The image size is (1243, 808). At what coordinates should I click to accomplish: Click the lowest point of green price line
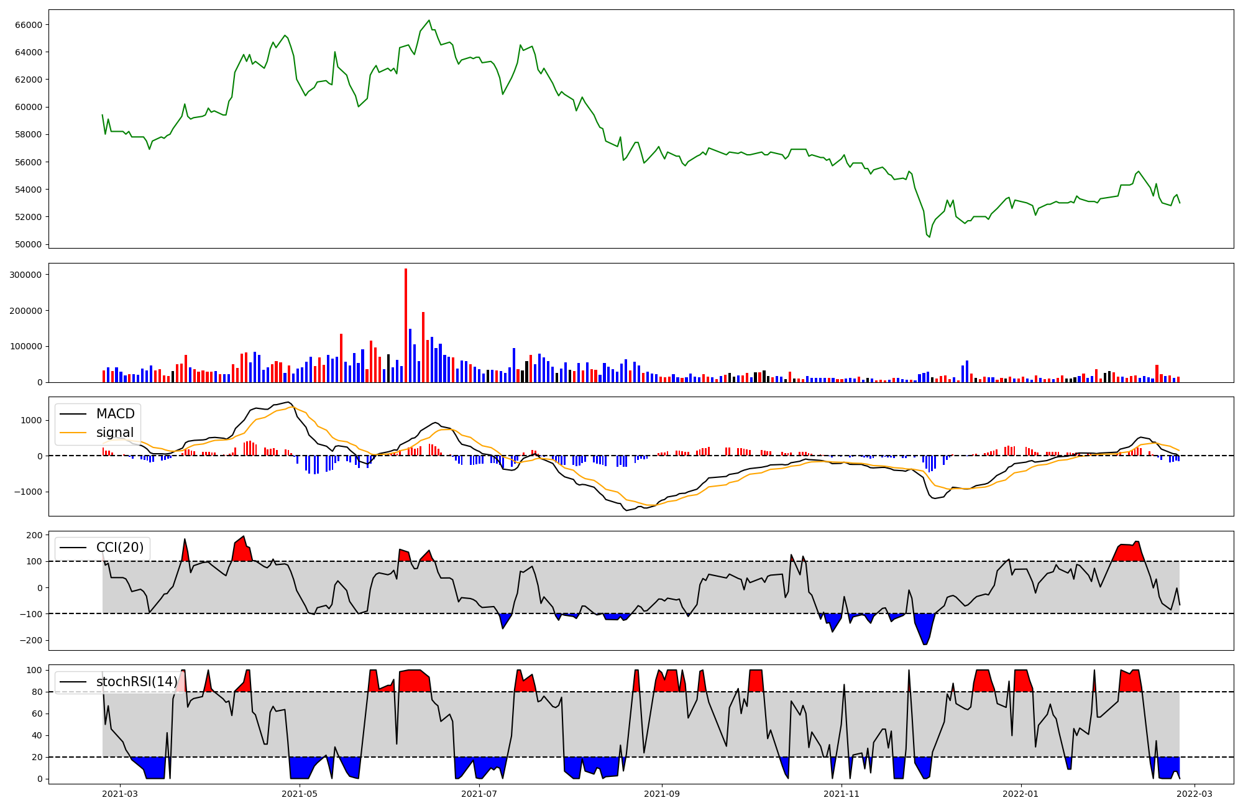coord(929,237)
